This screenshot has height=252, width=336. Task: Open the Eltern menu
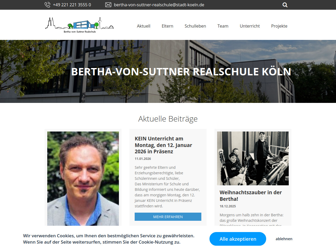(x=167, y=26)
